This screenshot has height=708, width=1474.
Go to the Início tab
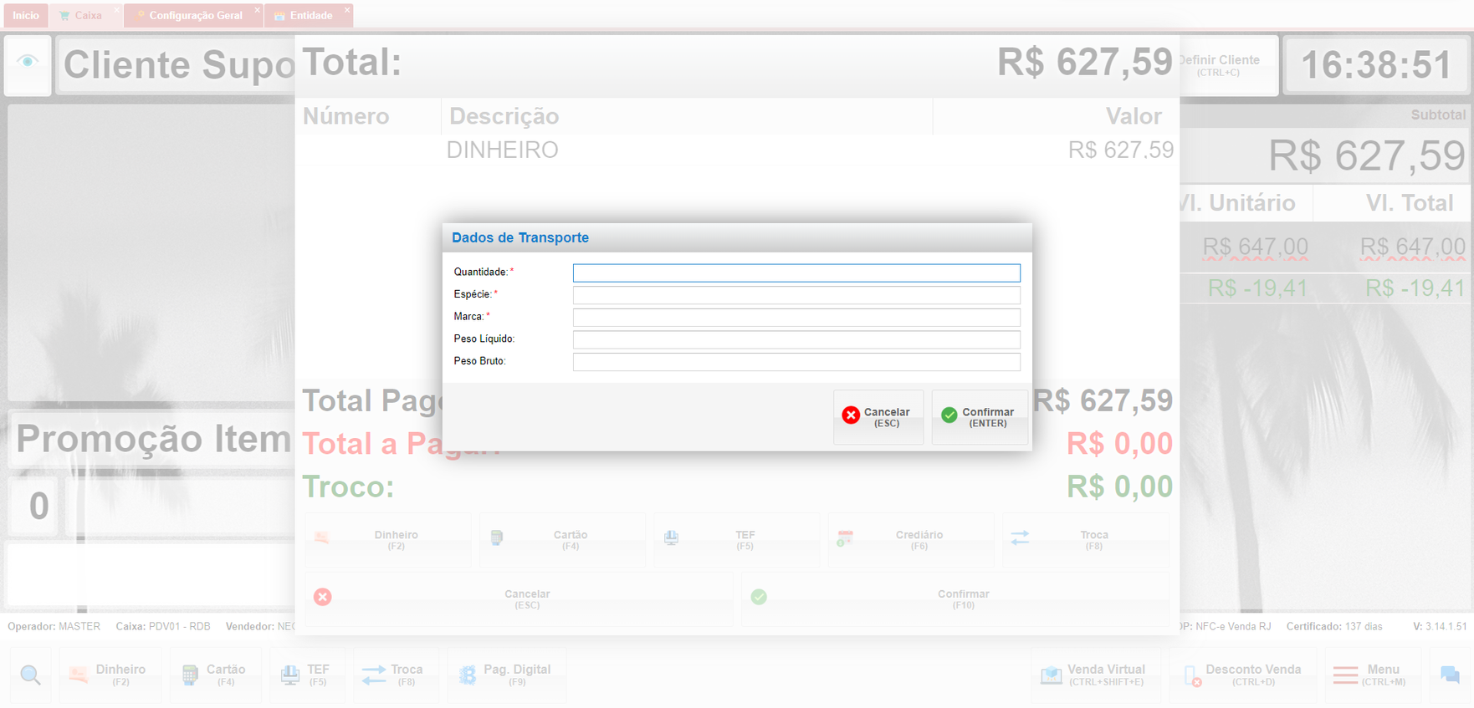[25, 16]
